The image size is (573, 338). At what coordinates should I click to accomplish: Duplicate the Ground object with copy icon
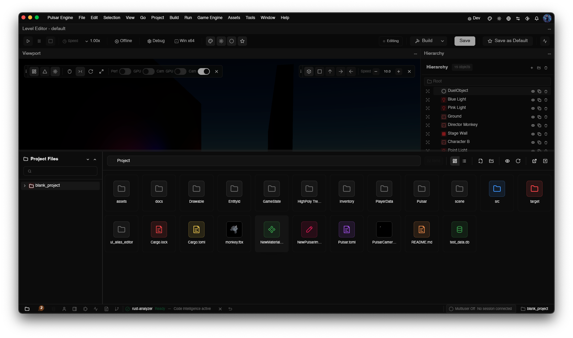click(x=539, y=117)
